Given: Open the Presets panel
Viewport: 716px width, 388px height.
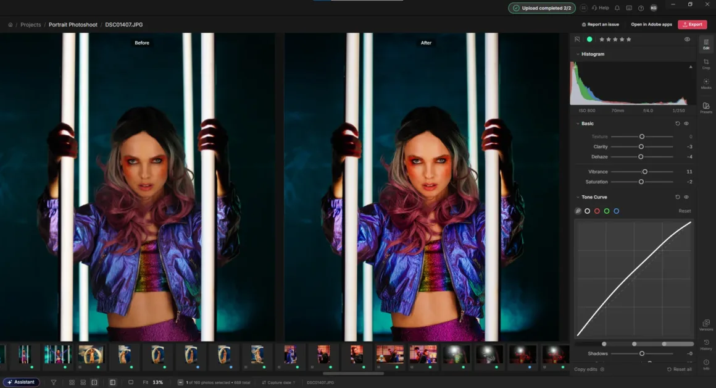Looking at the screenshot, I should 706,108.
